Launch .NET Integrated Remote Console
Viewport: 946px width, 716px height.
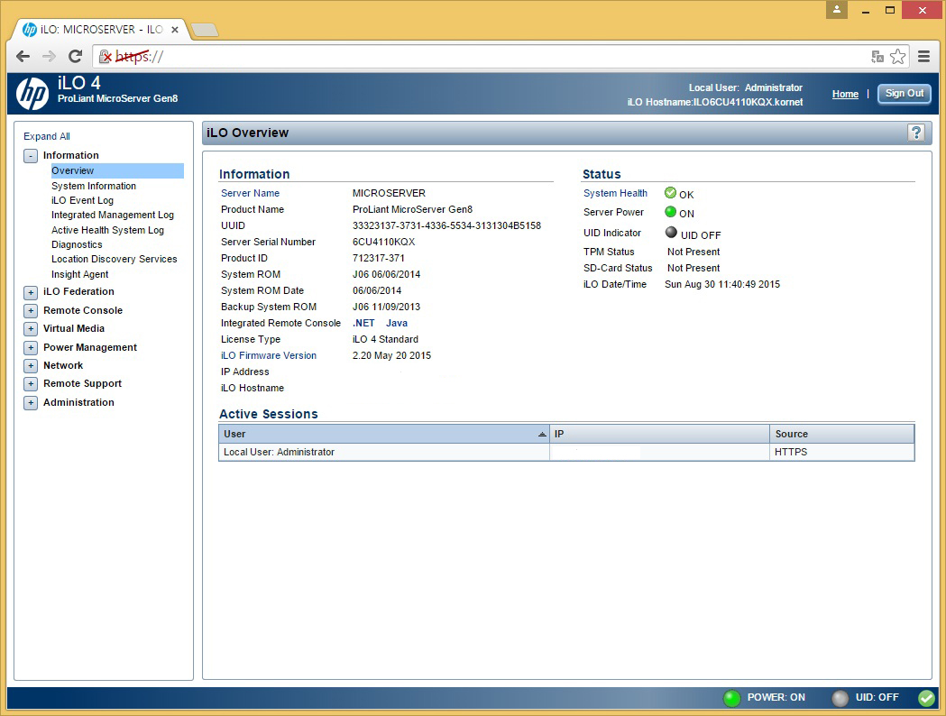click(x=363, y=324)
